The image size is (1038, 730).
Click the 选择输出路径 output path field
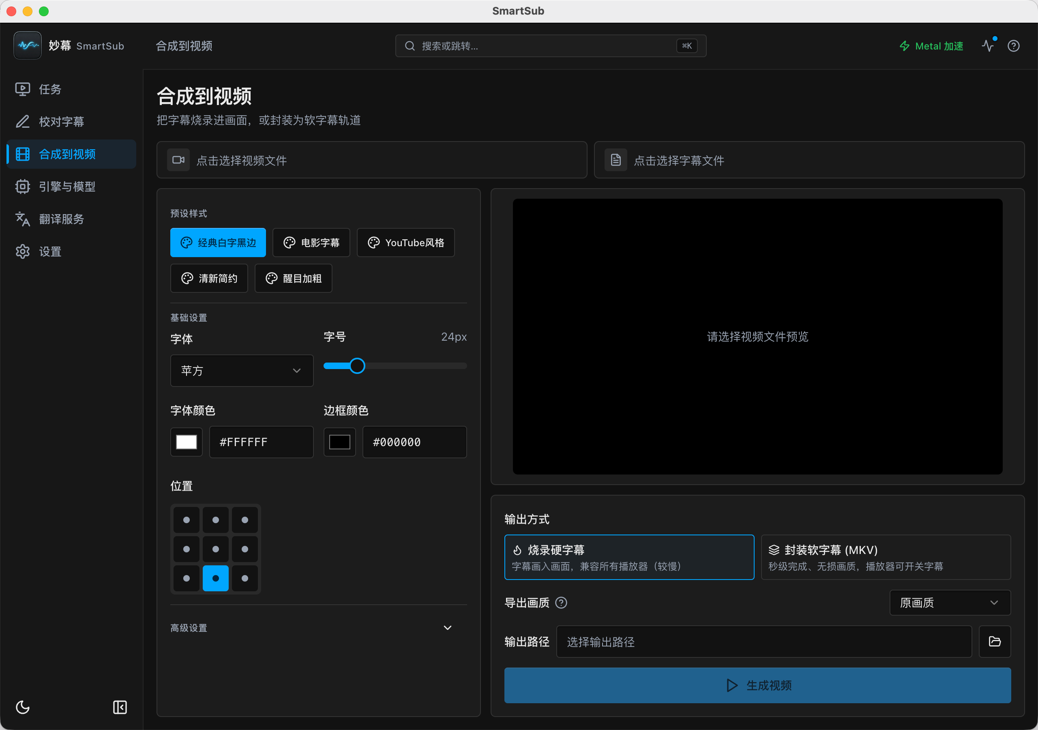coord(764,641)
